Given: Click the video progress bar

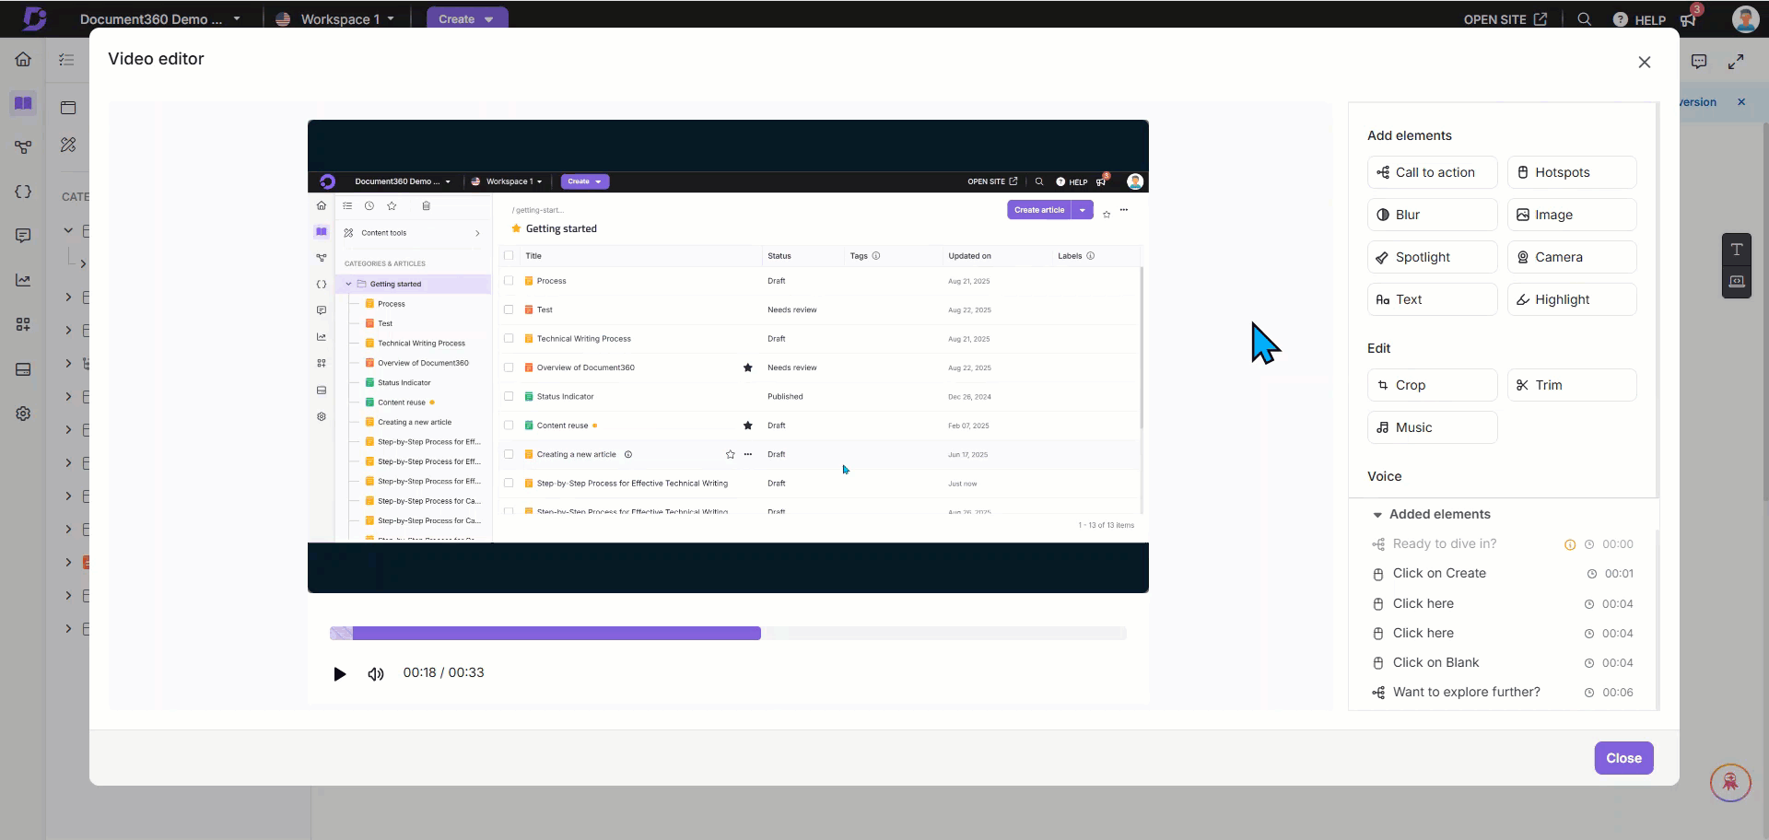Looking at the screenshot, I should click(728, 633).
